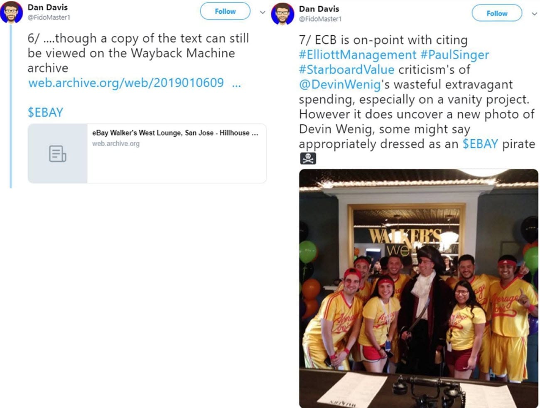Click the @FidoMaster1 handle on right tweet
Image resolution: width=540 pixels, height=408 pixels.
(x=320, y=19)
